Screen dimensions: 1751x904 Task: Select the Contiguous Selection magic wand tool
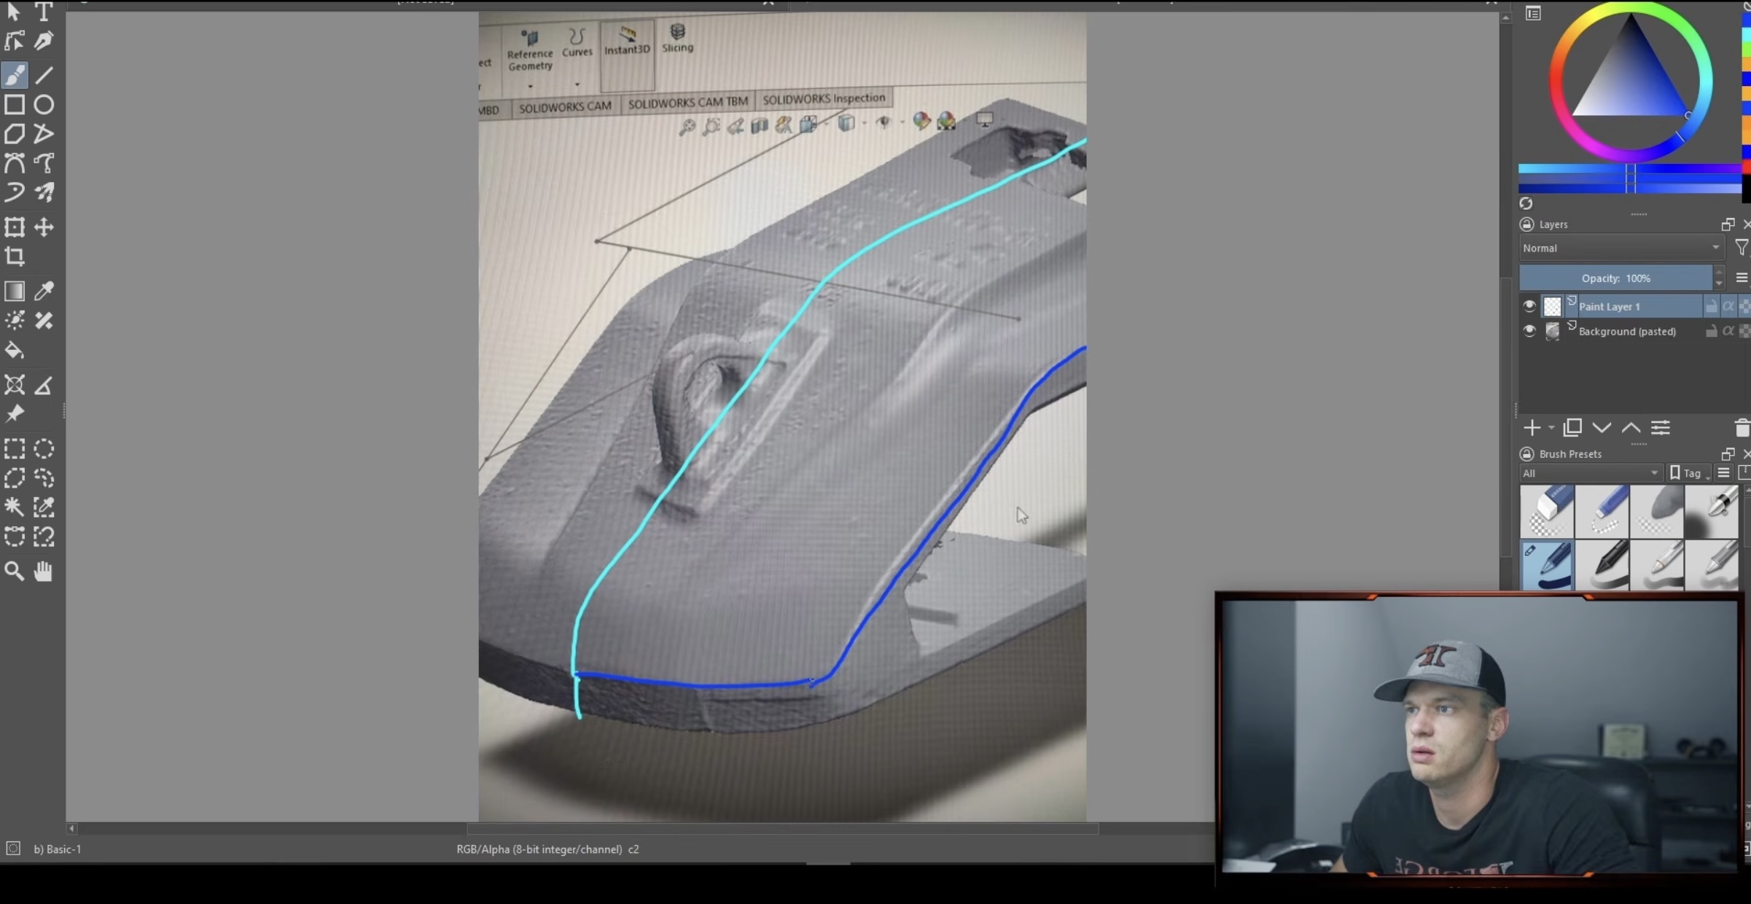point(14,507)
